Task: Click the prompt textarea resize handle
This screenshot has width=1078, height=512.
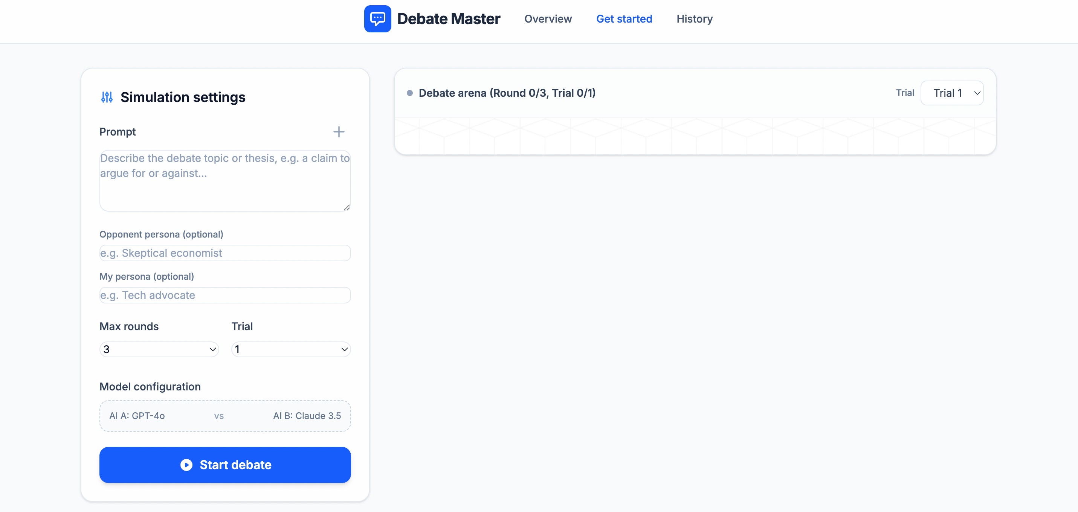Action: click(x=347, y=207)
